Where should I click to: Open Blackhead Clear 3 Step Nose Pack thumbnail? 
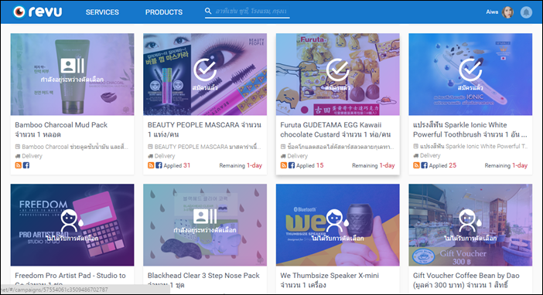point(205,225)
